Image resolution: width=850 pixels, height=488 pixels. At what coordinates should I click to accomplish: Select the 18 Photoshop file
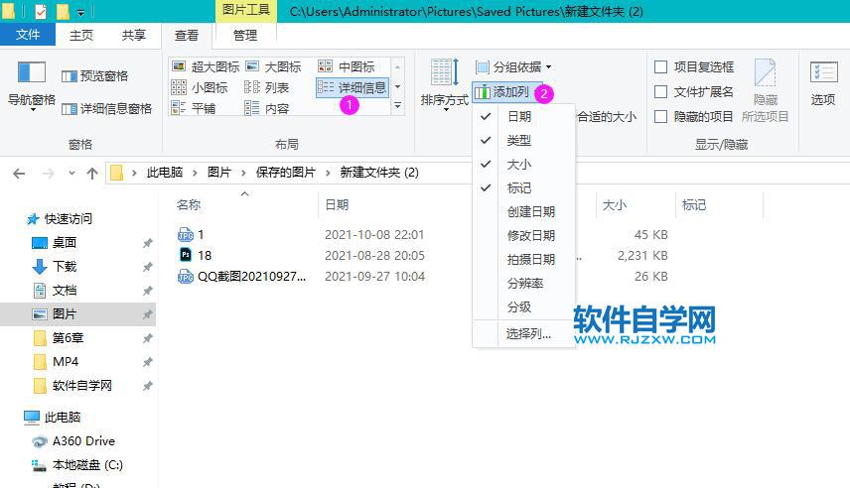(x=205, y=255)
